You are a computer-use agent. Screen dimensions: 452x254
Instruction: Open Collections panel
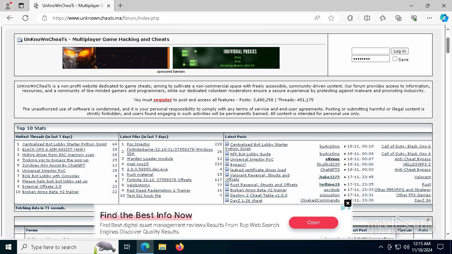(398, 18)
